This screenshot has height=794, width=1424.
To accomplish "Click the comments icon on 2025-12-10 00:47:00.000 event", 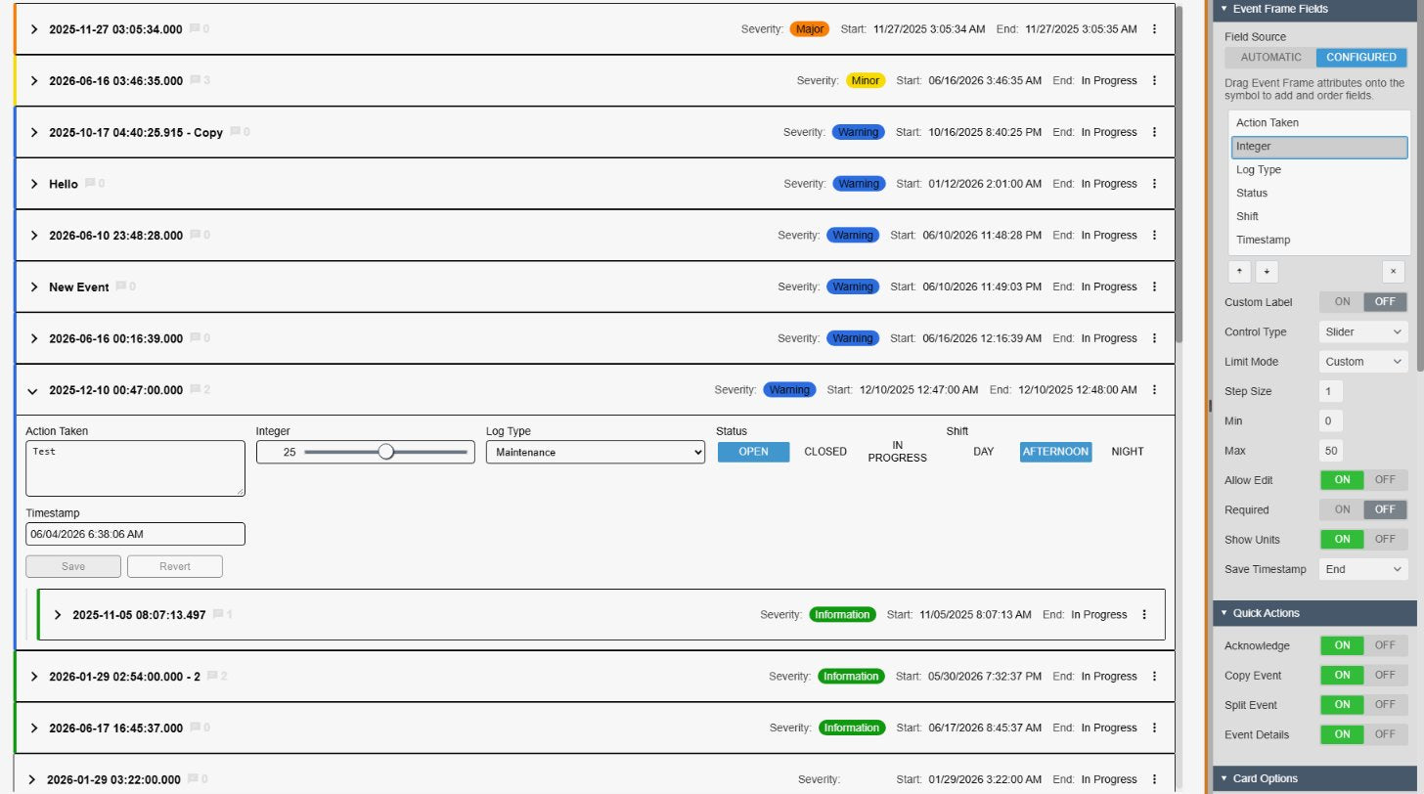I will [195, 389].
